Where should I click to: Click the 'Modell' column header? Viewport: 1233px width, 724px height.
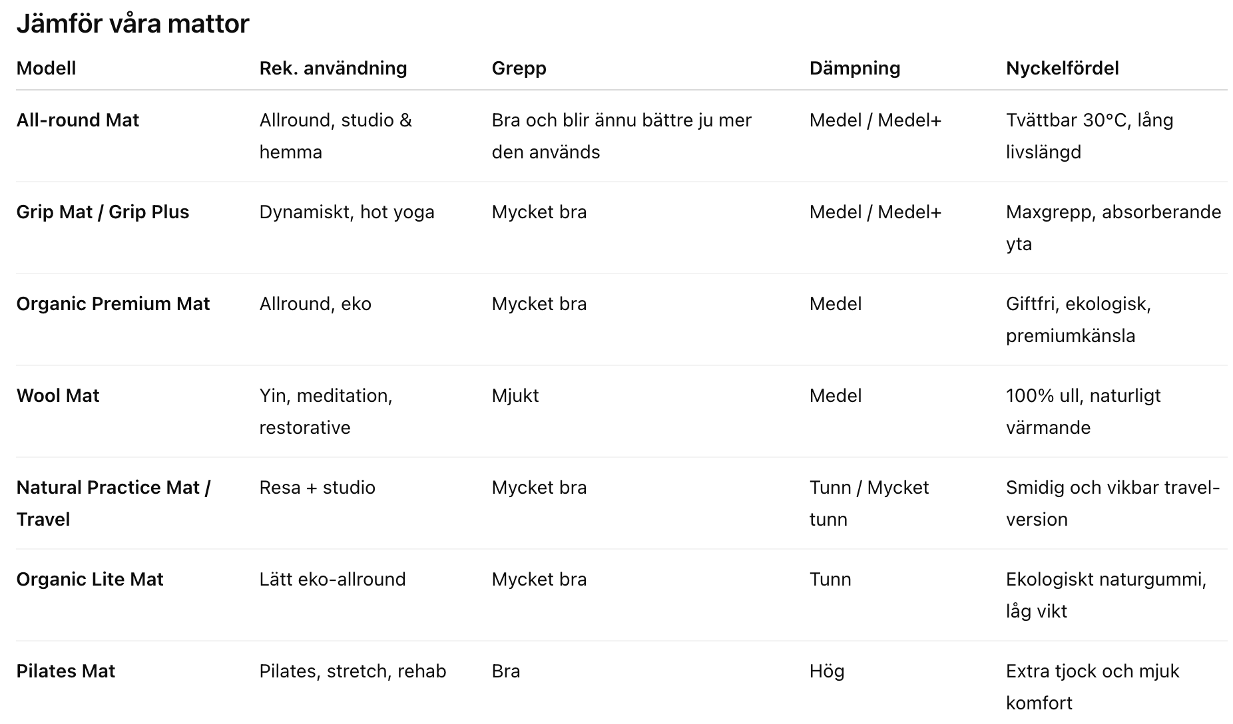[46, 68]
